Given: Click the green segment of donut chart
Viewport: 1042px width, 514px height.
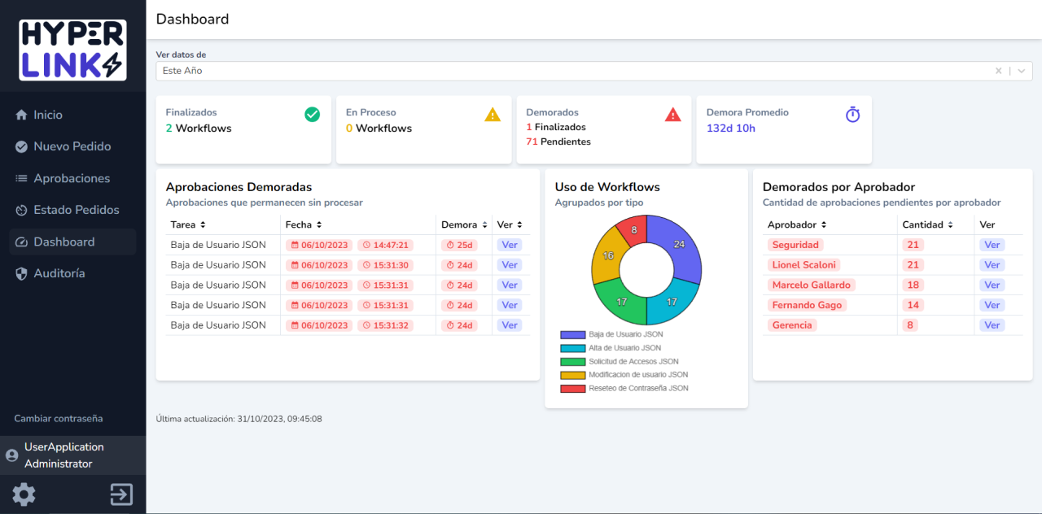Looking at the screenshot, I should [x=619, y=302].
